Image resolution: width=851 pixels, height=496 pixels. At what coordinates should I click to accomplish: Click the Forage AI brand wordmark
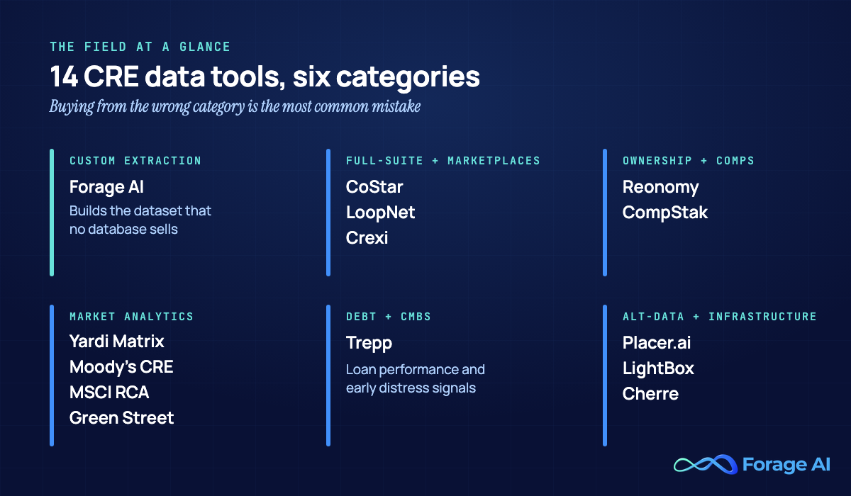pyautogui.click(x=786, y=465)
